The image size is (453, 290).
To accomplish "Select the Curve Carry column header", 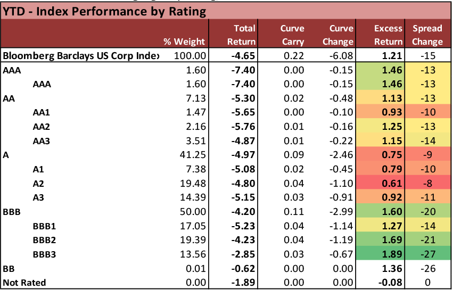I will [x=292, y=35].
